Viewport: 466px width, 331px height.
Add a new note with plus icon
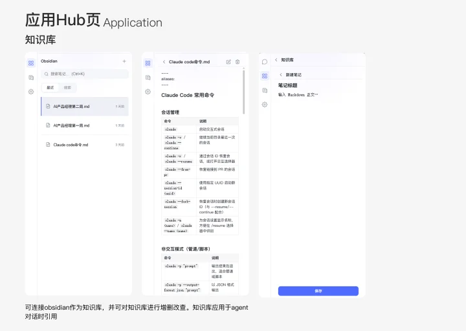click(124, 61)
